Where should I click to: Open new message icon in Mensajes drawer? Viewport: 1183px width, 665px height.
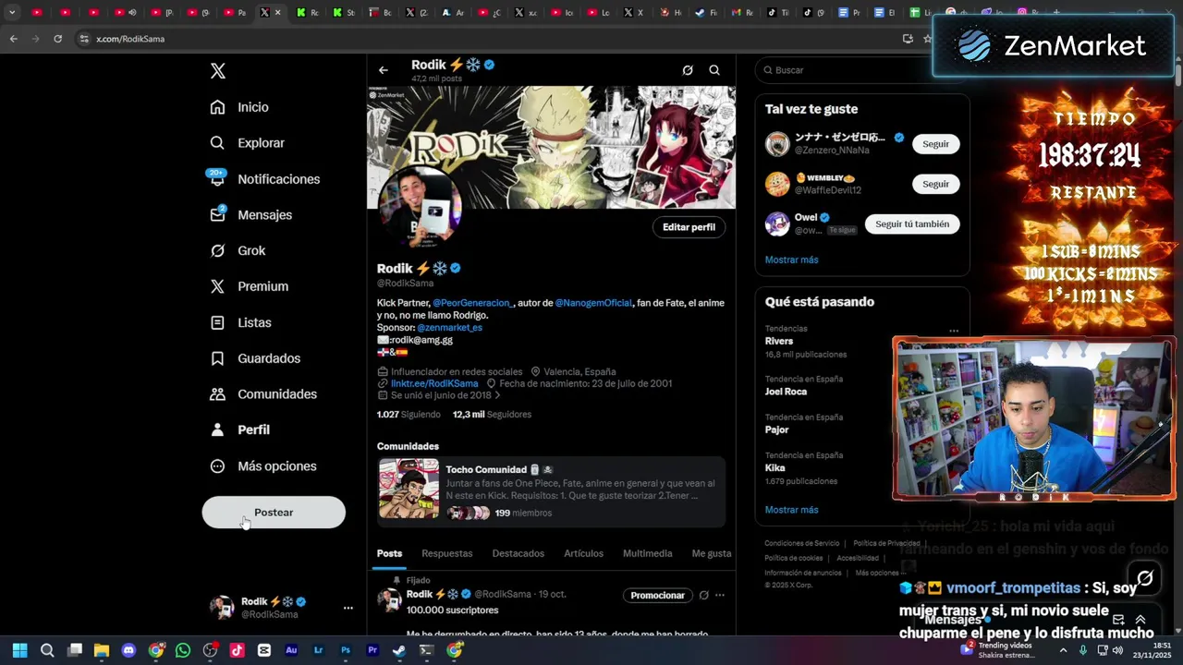1118,620
